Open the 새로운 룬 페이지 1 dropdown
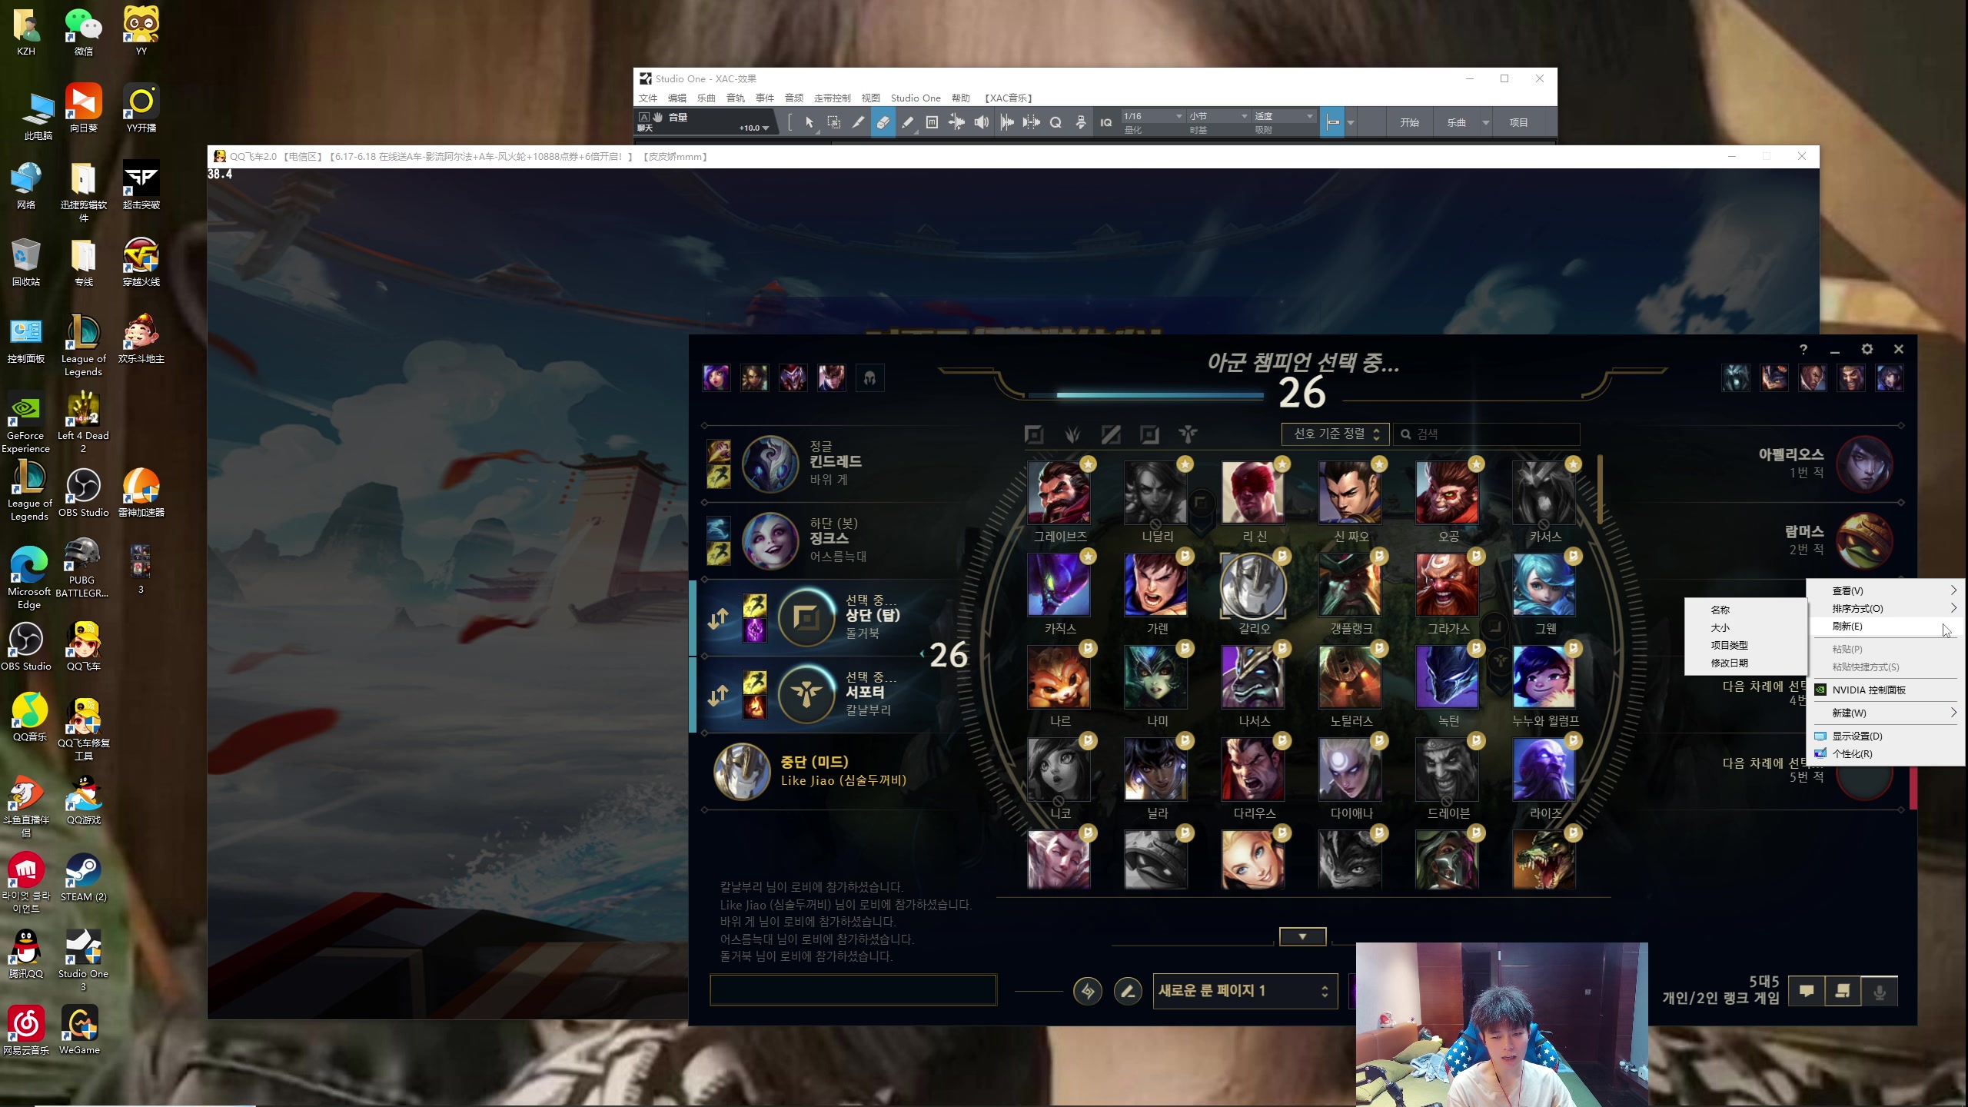The height and width of the screenshot is (1107, 1968). (x=1245, y=991)
